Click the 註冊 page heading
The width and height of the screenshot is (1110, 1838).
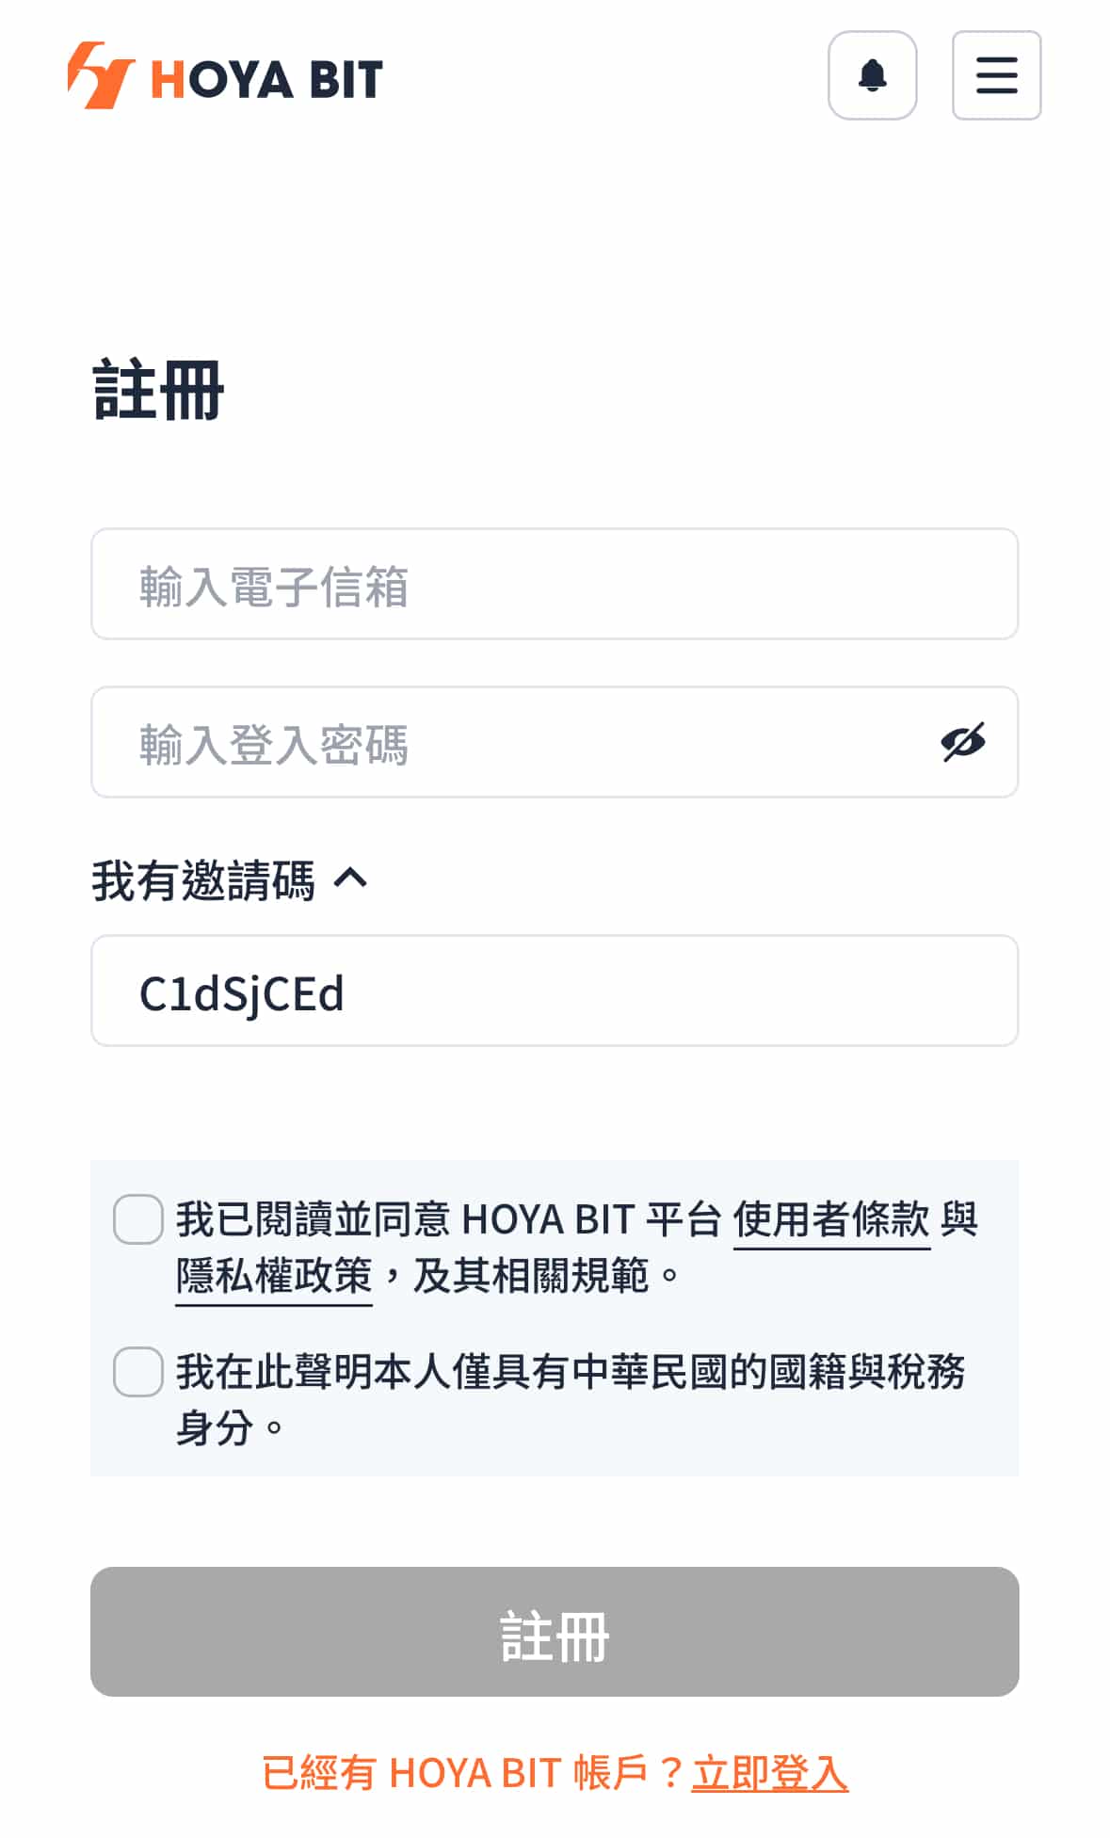point(158,390)
